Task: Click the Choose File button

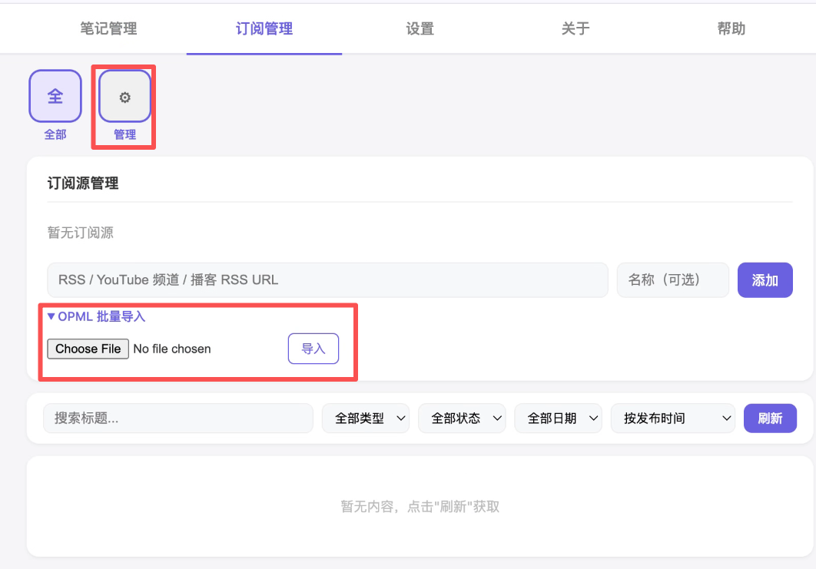Action: coord(88,349)
